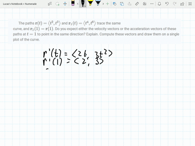Open the shapes tool
This screenshot has width=195, height=146.
click(x=115, y=4)
